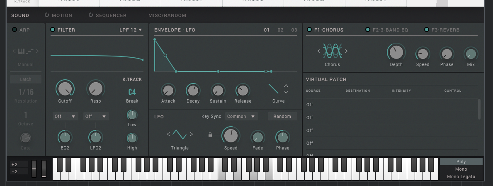Click the envelope Curve shape icon
Viewport: 493px width, 186px height.
tap(273, 89)
